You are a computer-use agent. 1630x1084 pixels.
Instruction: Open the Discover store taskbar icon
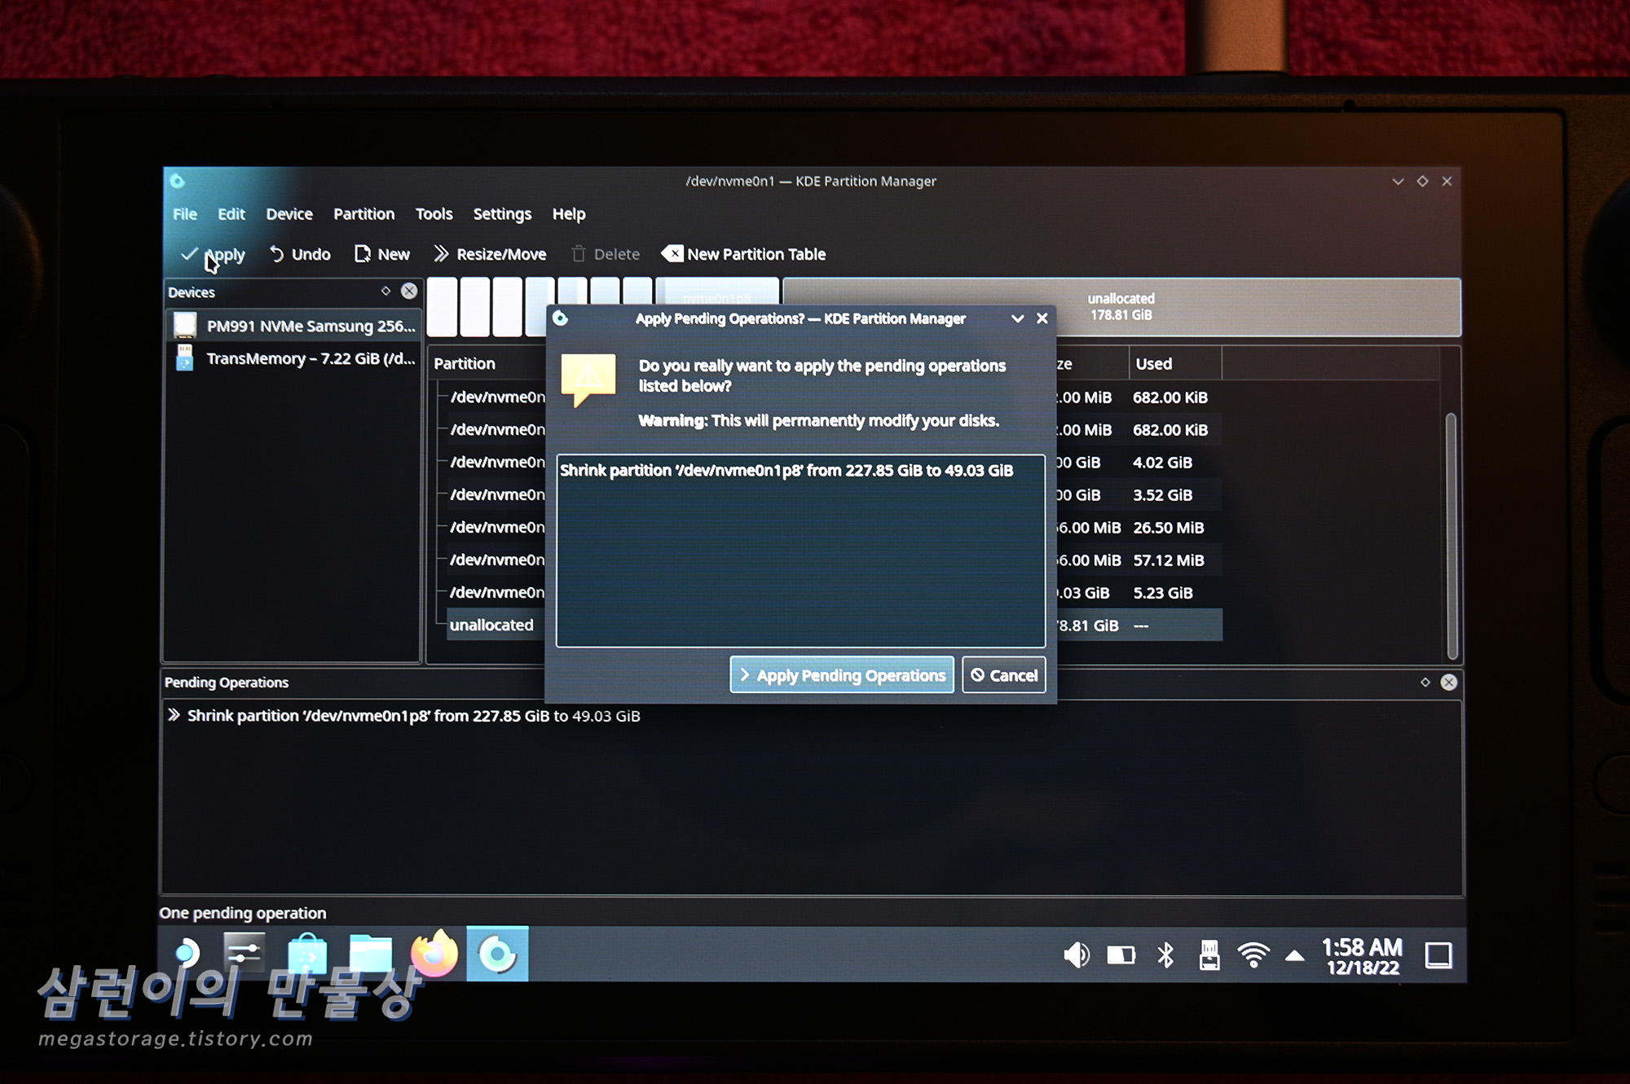pyautogui.click(x=307, y=954)
